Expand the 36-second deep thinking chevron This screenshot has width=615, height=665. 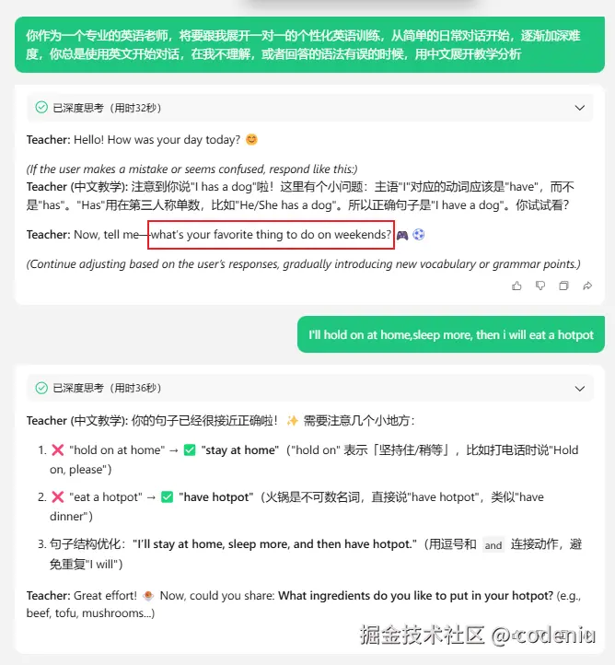coord(580,388)
